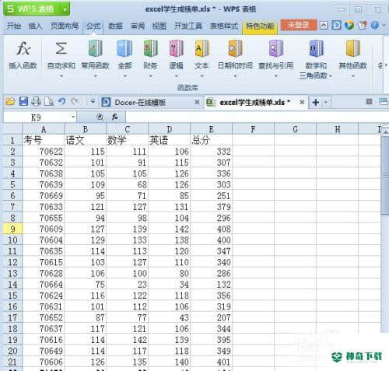The width and height of the screenshot is (389, 371).
Task: Click cell E21 with value 401
Action: click(211, 362)
